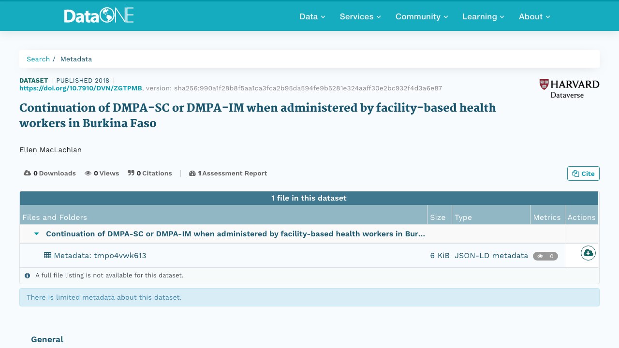Click the 0 Citations metric
This screenshot has width=619, height=348.
(x=150, y=173)
